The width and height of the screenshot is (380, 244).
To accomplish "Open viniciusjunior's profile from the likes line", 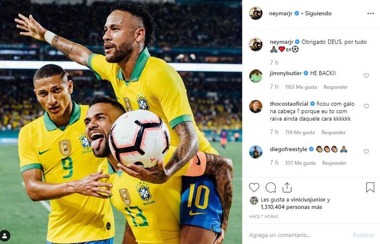I will [308, 200].
